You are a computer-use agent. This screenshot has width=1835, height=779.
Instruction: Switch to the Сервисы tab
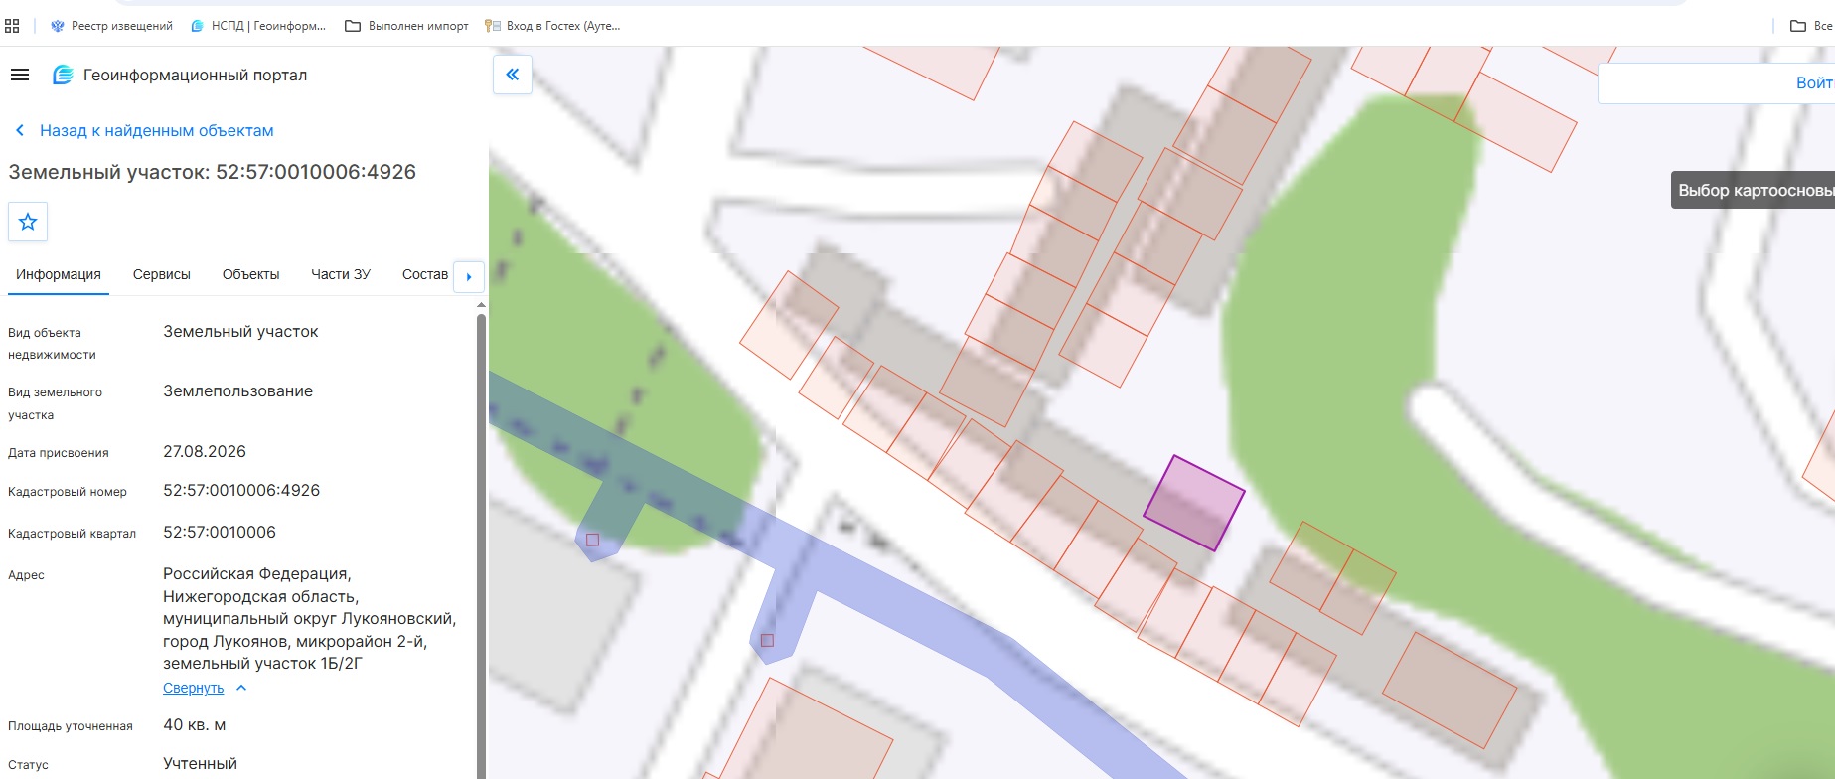click(x=162, y=274)
